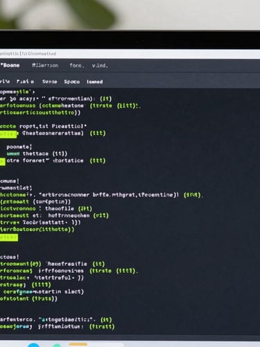The height and width of the screenshot is (347, 260).
Task: Switch to the "Sunie" tab
Action: click(49, 82)
